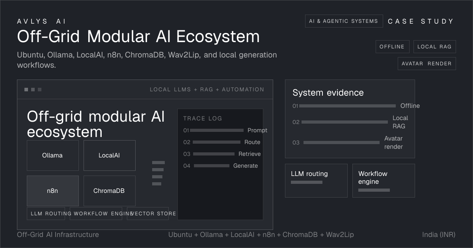Select the AVATAR RENDER tag badge
The height and width of the screenshot is (248, 473).
[426, 63]
